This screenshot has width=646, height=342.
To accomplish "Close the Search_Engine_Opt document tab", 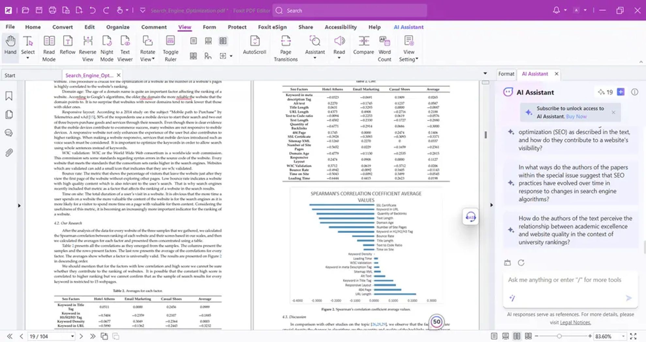I will [x=119, y=75].
